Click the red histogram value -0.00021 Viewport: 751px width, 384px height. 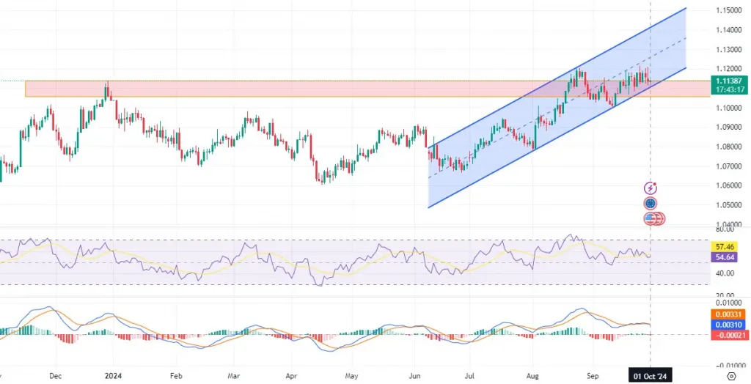click(728, 335)
